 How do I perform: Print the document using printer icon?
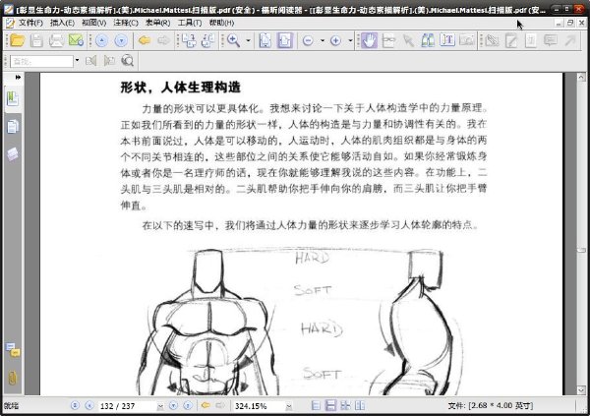pos(56,40)
